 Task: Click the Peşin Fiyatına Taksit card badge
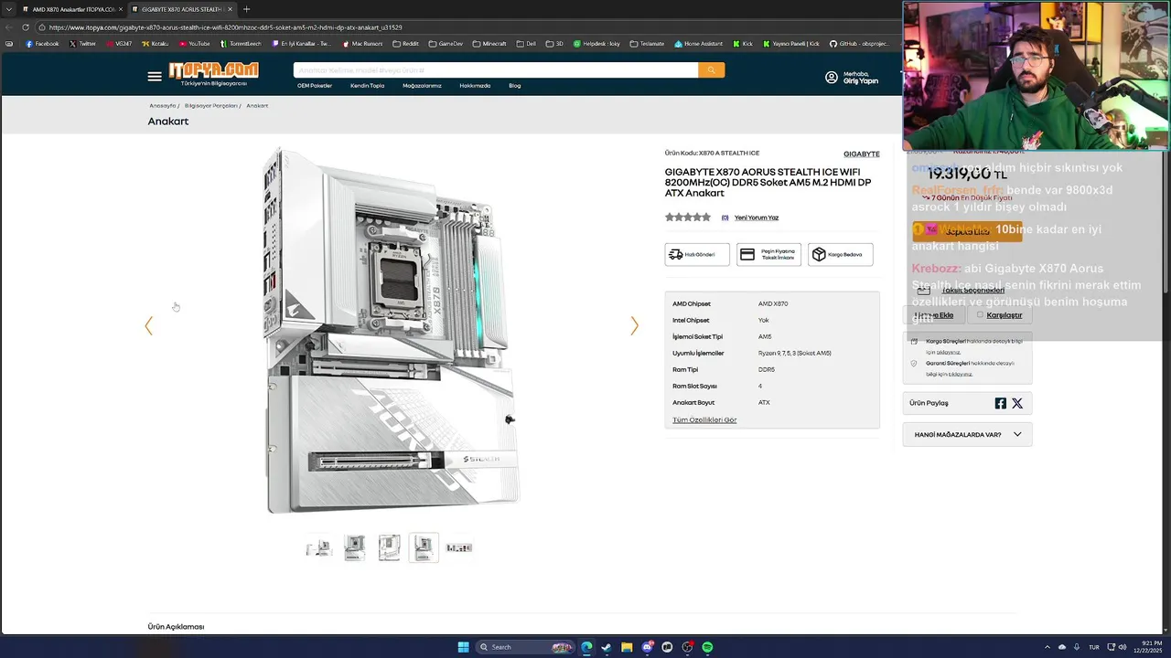[x=768, y=254]
